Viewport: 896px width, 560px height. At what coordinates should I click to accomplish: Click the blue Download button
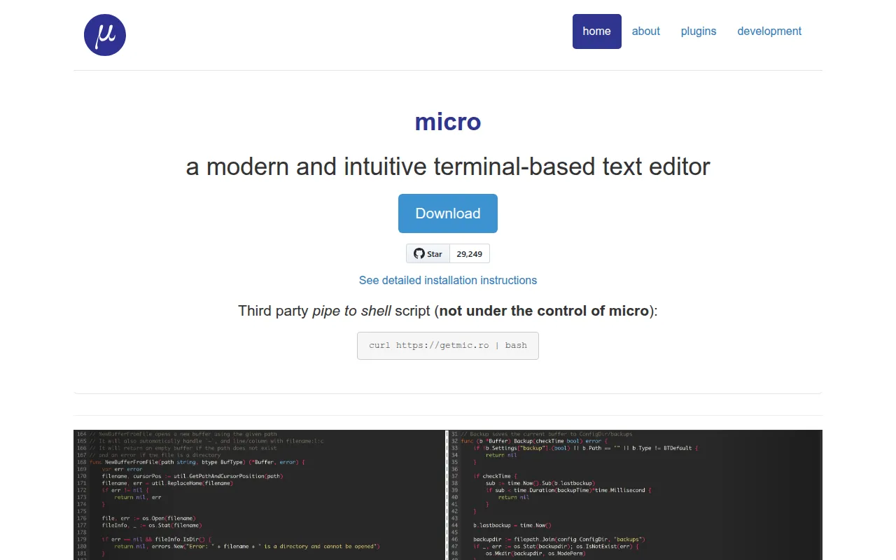pyautogui.click(x=448, y=213)
